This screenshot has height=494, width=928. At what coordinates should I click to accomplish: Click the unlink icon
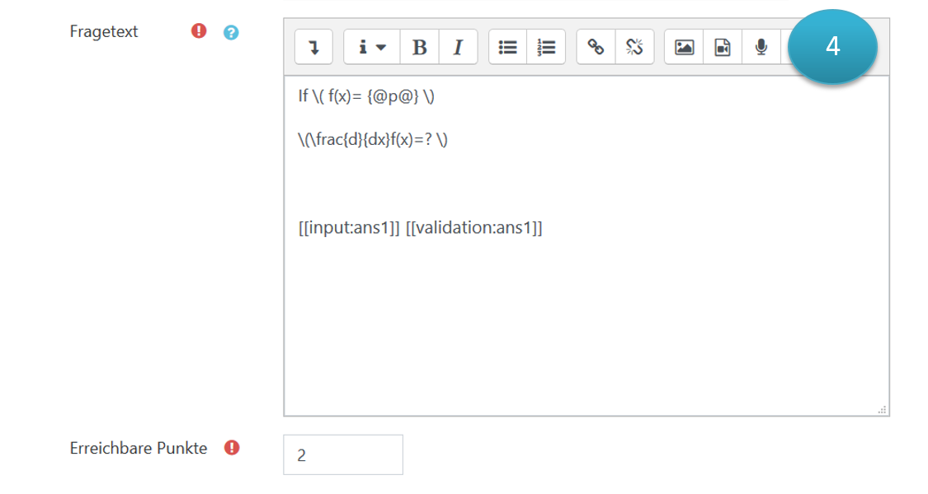pyautogui.click(x=634, y=48)
